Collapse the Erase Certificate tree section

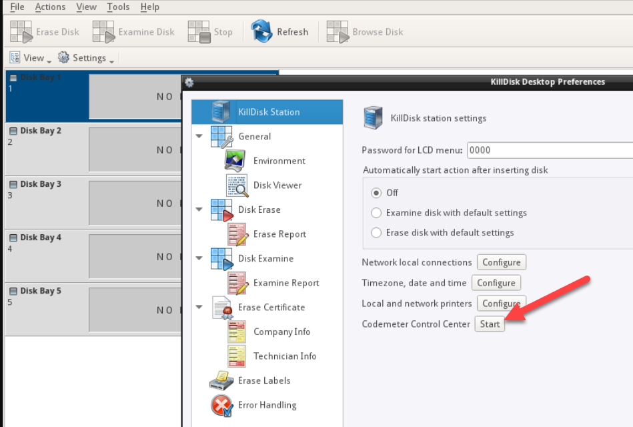(199, 307)
